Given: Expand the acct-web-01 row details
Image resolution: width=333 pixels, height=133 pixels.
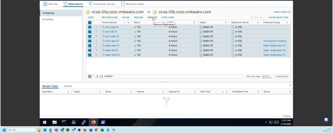Looking at the screenshot, I should tap(96, 36).
